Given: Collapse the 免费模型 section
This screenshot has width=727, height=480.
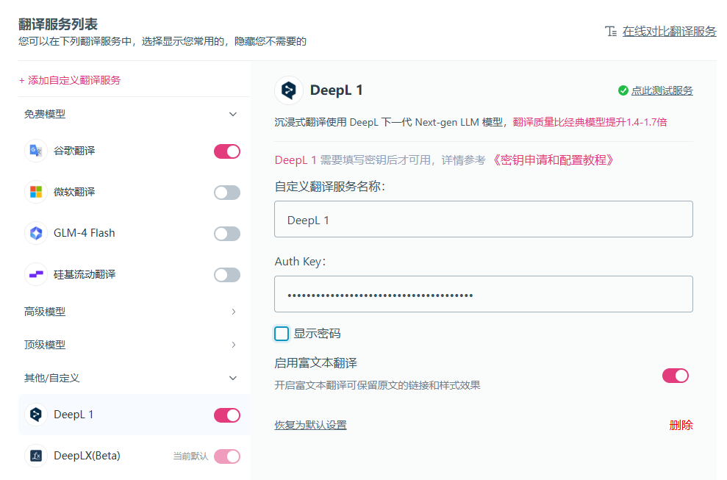Looking at the screenshot, I should (233, 114).
